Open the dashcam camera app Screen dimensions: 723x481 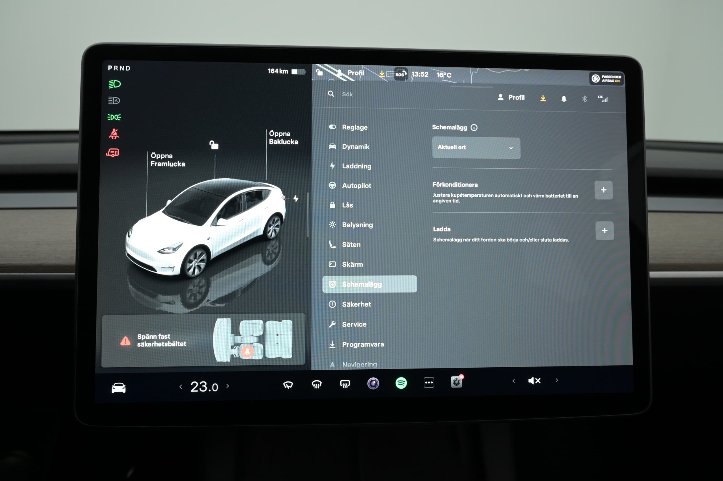click(x=456, y=382)
